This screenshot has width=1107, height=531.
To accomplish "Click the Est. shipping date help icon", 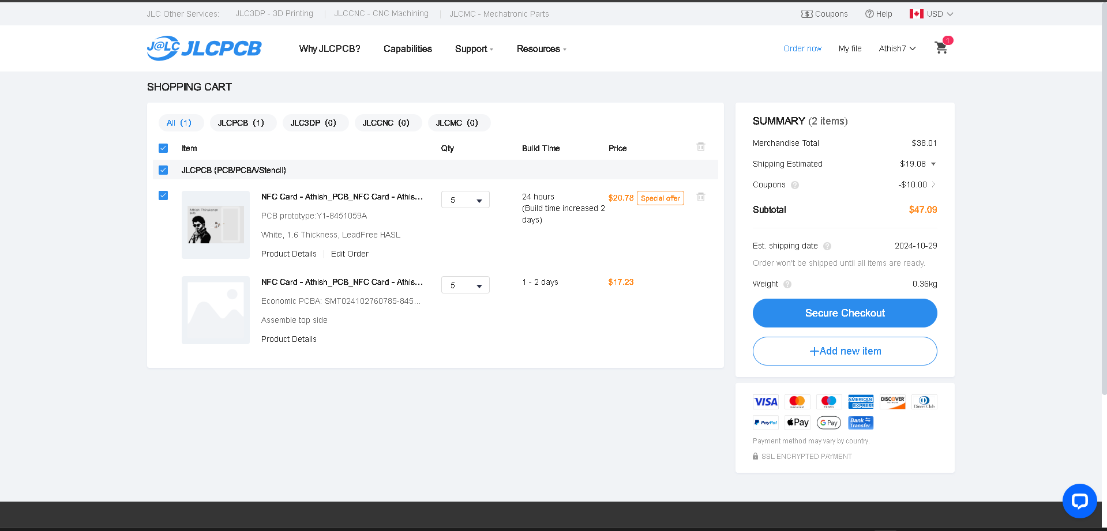I will (827, 246).
